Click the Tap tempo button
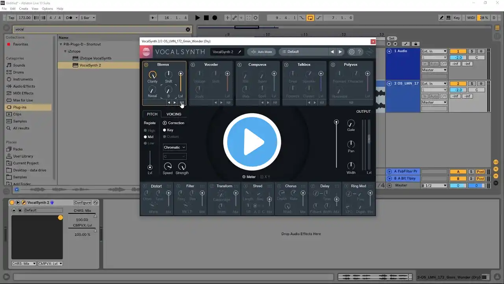This screenshot has height=284, width=504. 11,18
